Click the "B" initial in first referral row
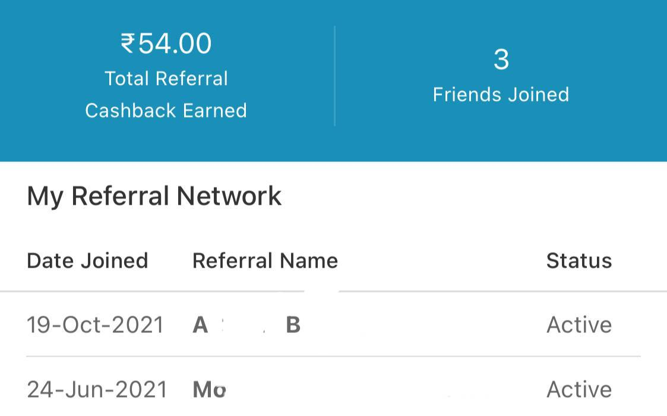 tap(293, 325)
